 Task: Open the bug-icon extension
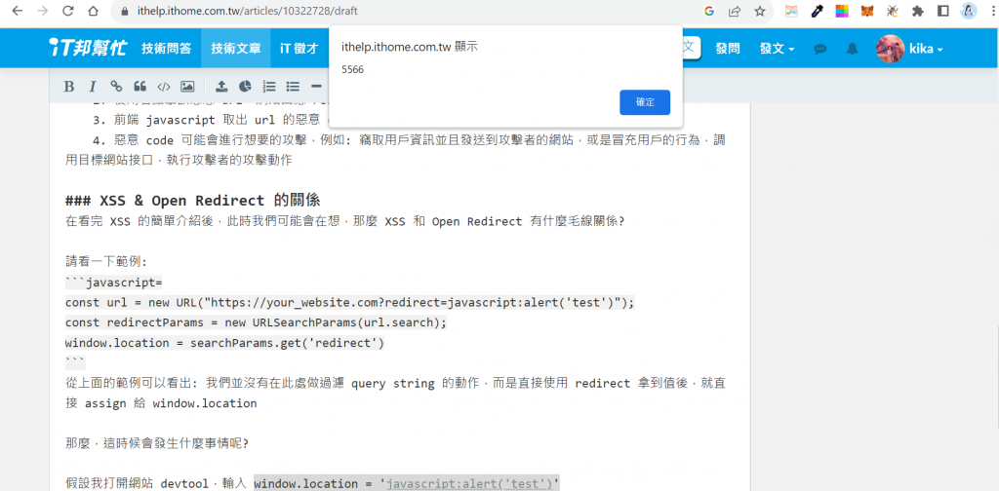893,11
